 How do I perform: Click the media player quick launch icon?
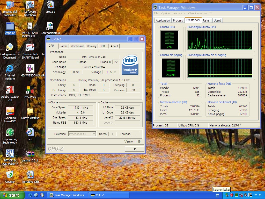coord(42,195)
